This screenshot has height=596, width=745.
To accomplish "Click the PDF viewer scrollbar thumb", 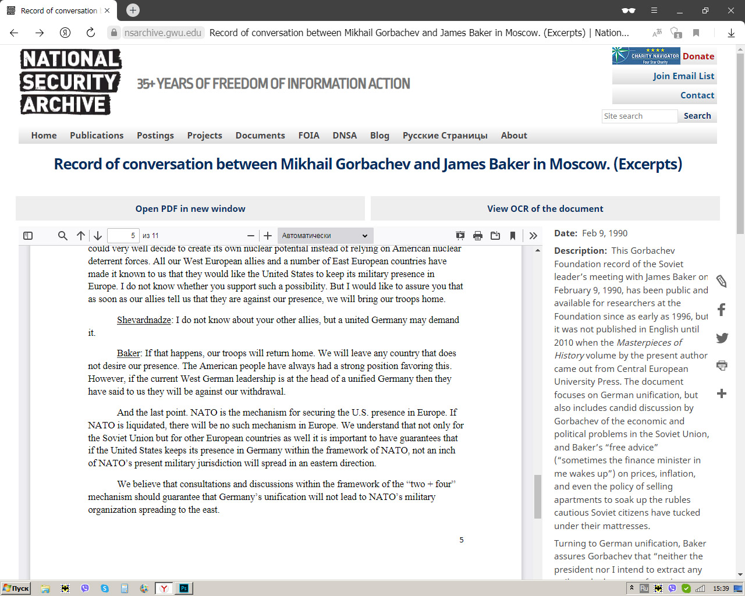I will [538, 496].
